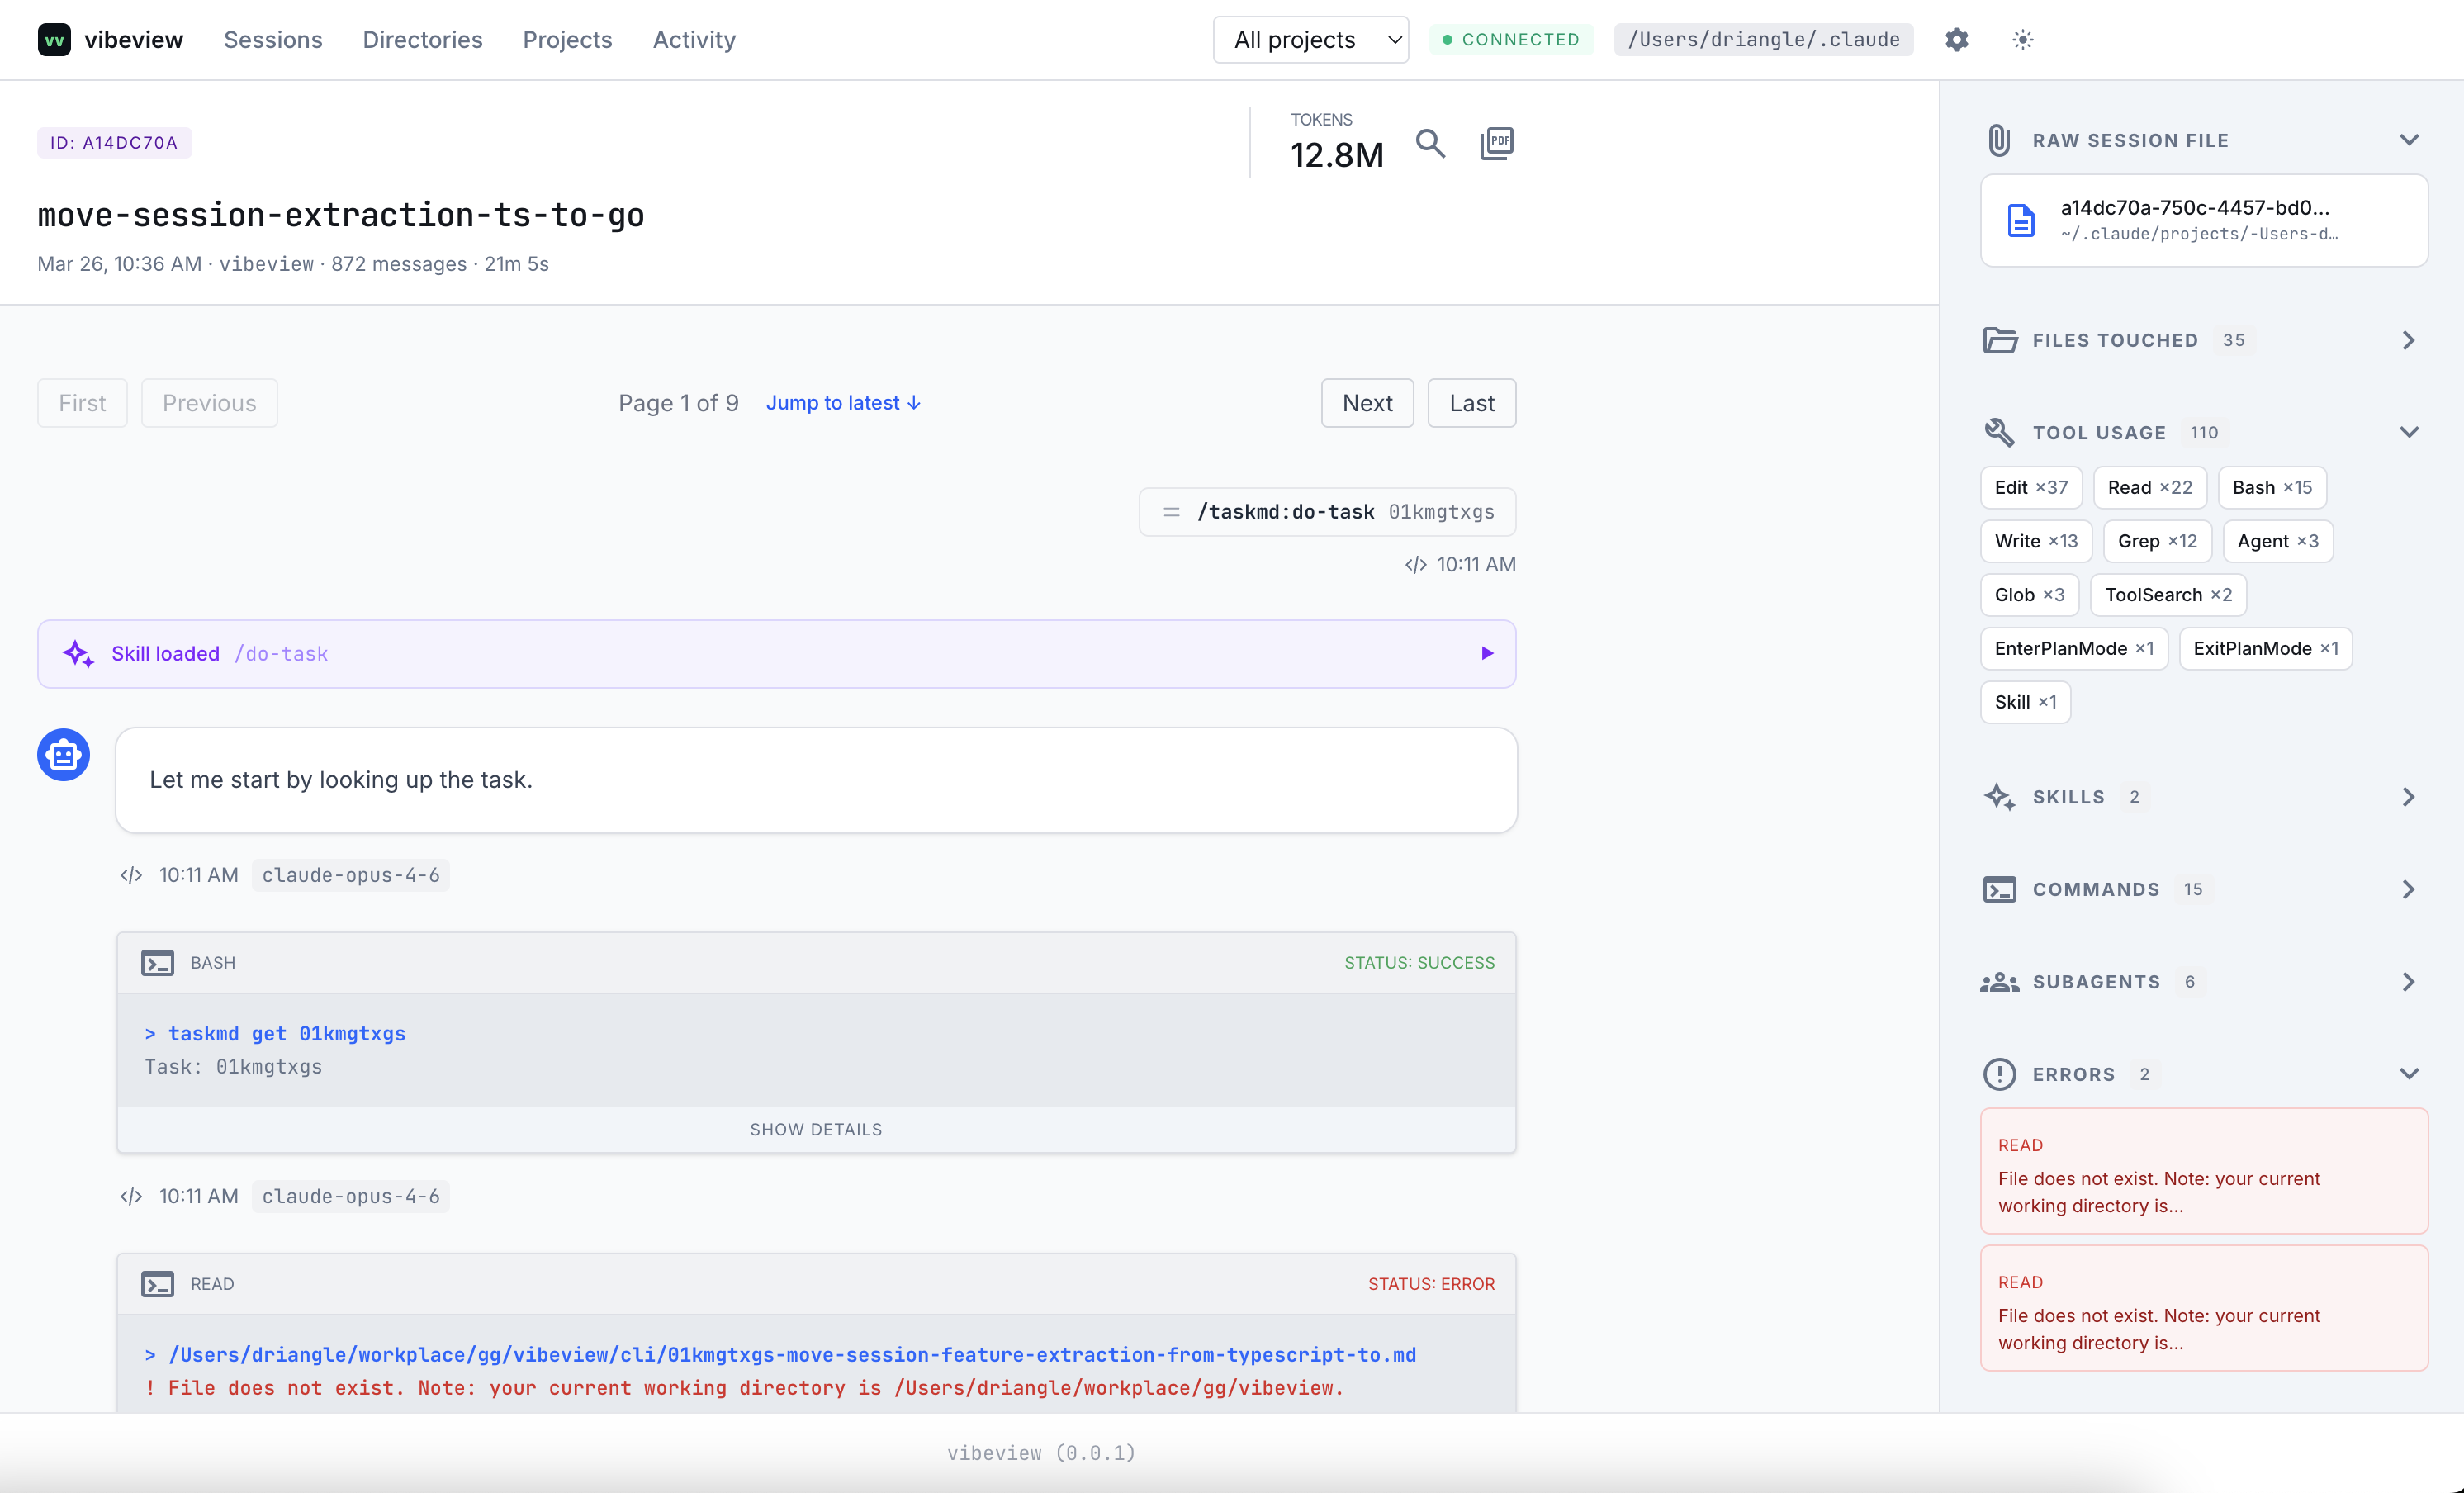Viewport: 2464px width, 1493px height.
Task: Show details of the Bash command
Action: [x=816, y=1130]
